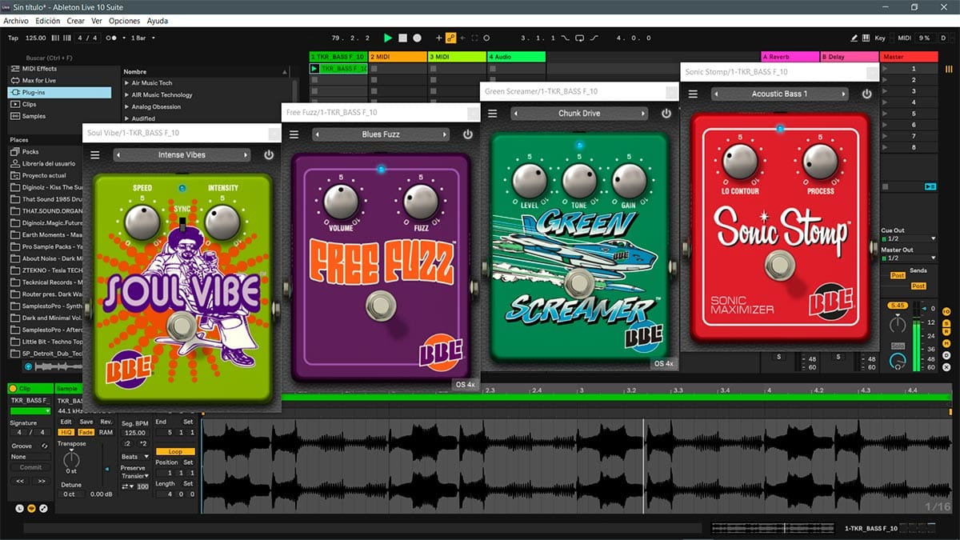Toggle the Sonic Stomp power button
Image resolution: width=960 pixels, height=540 pixels.
click(866, 94)
